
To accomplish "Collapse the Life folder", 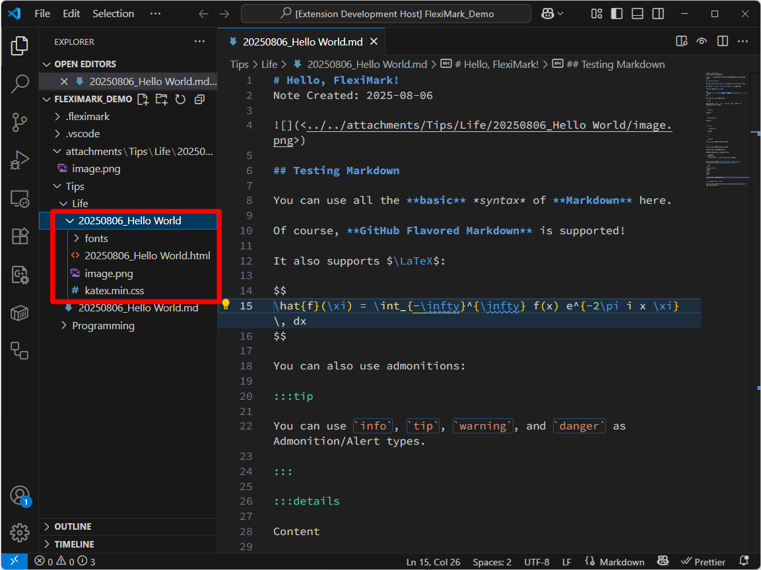I will click(128, 204).
